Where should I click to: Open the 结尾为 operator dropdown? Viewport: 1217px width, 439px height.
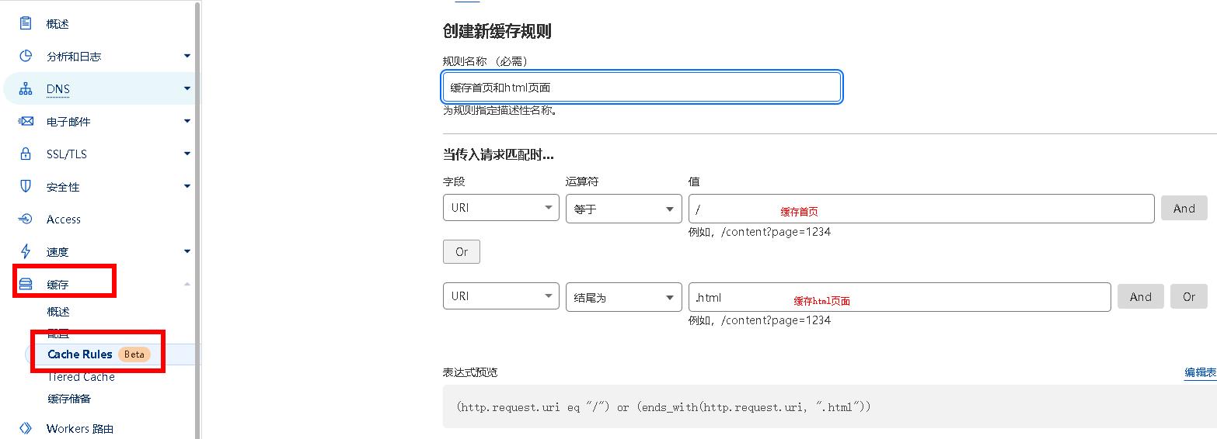(623, 297)
